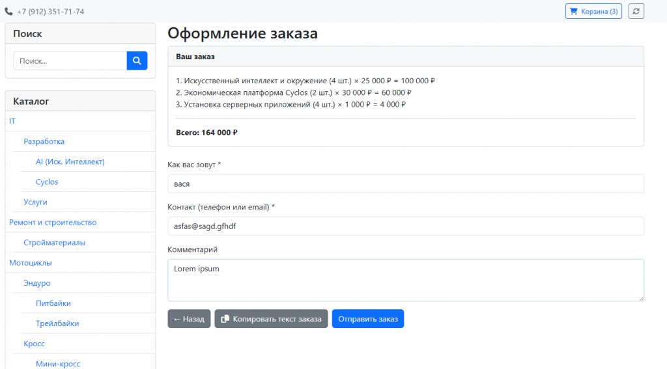Go back using ← Назад button
This screenshot has height=369, width=667.
(x=189, y=319)
